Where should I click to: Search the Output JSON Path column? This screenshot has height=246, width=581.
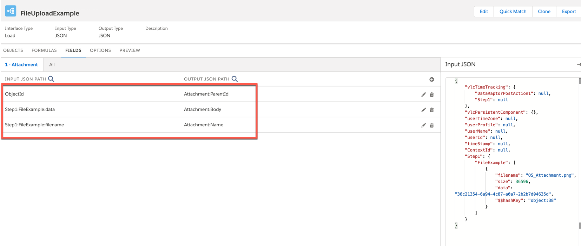tap(235, 79)
